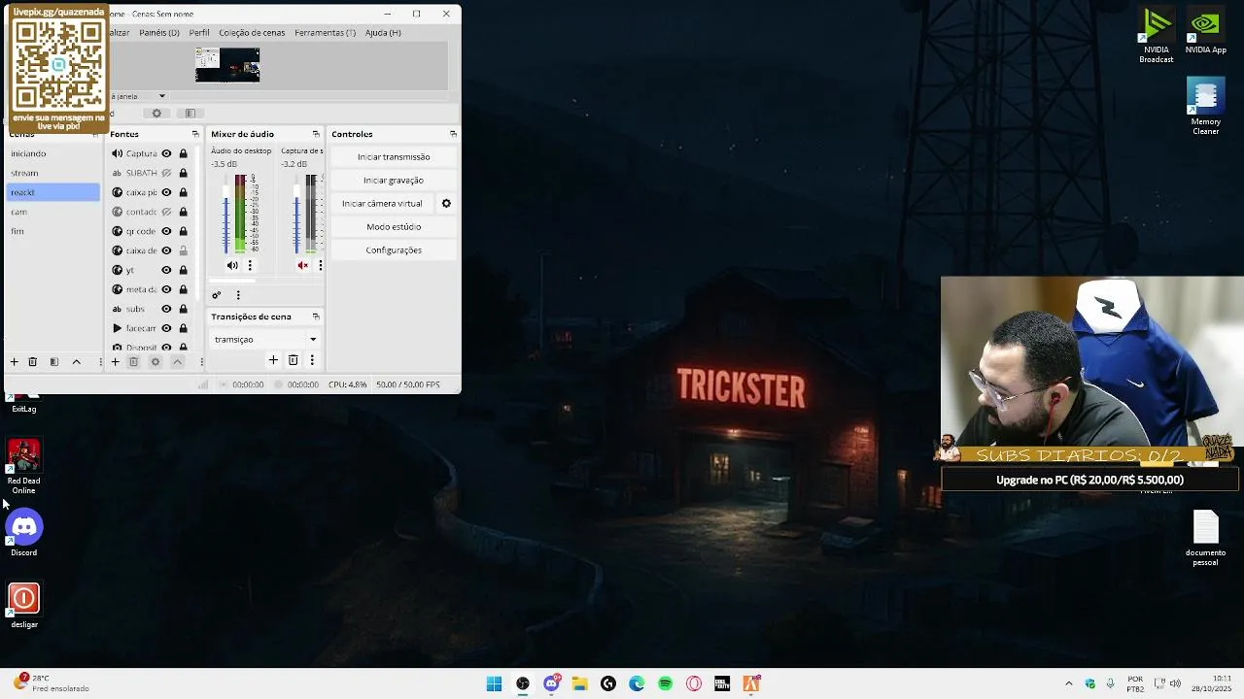The width and height of the screenshot is (1244, 699).
Task: Hide the qr code source
Action: click(166, 231)
